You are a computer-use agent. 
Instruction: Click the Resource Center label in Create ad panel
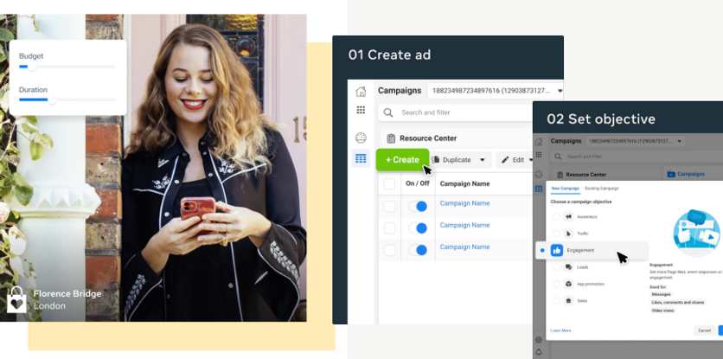428,138
